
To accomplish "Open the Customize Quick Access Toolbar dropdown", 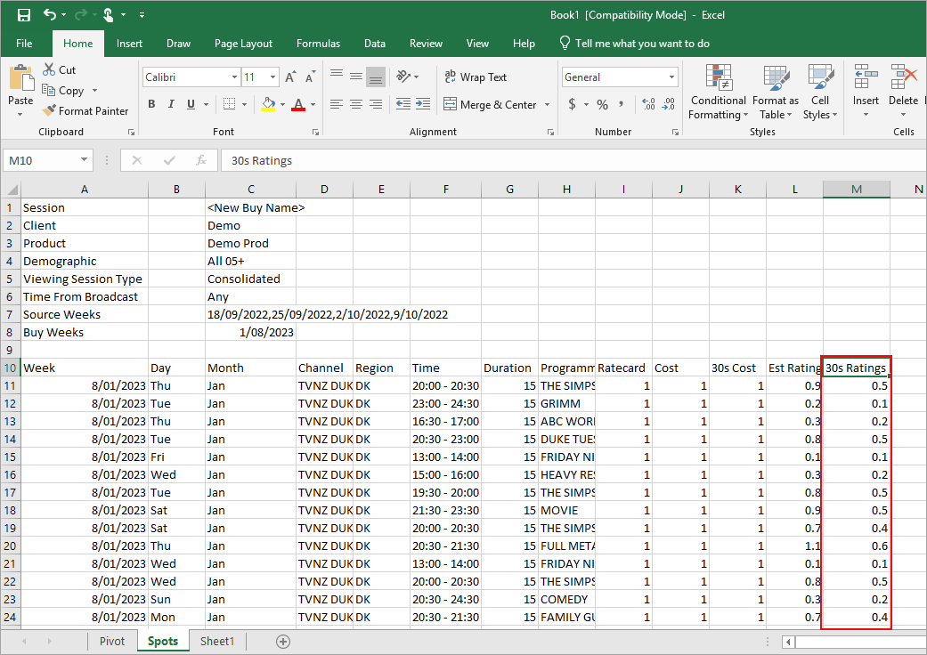I will 142,15.
